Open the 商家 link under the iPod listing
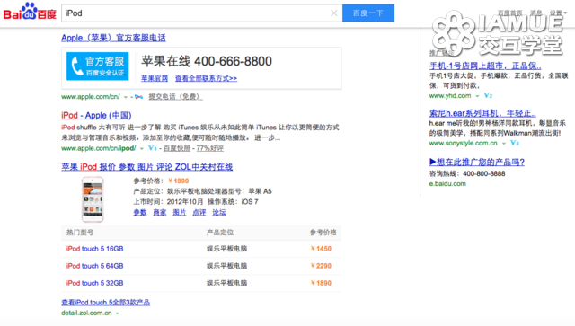 tap(160, 212)
